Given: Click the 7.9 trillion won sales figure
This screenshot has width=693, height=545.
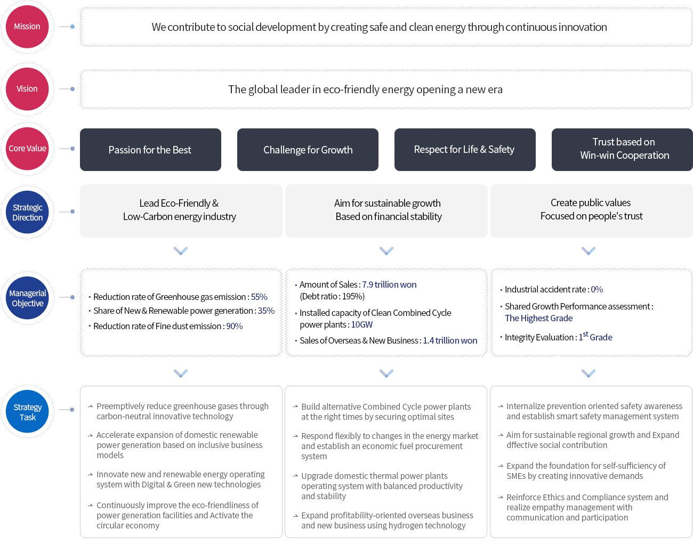Looking at the screenshot, I should pyautogui.click(x=389, y=284).
